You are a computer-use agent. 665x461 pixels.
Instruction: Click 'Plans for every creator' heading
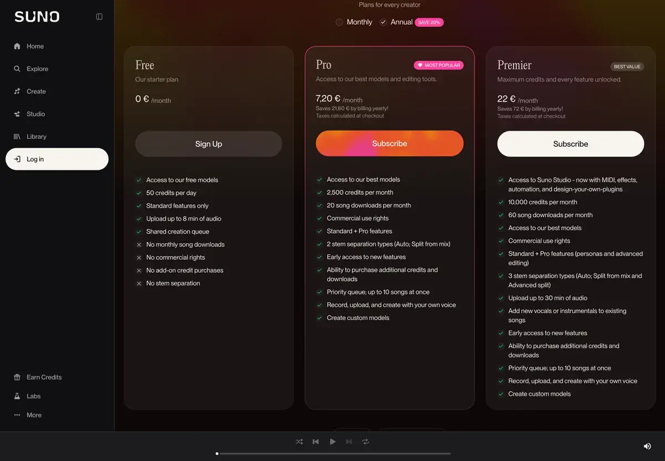pyautogui.click(x=390, y=5)
